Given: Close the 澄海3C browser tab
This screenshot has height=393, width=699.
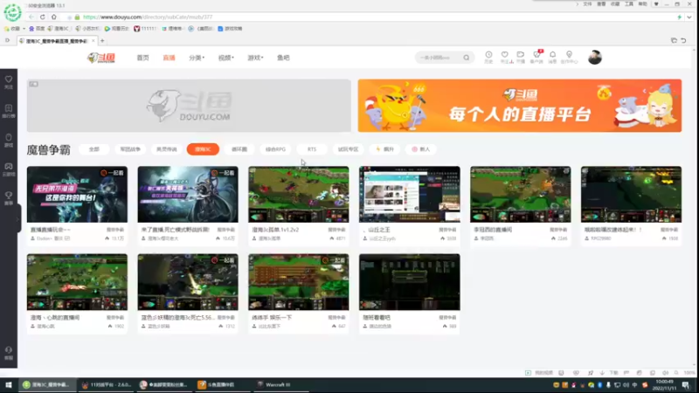Looking at the screenshot, I should (x=93, y=41).
